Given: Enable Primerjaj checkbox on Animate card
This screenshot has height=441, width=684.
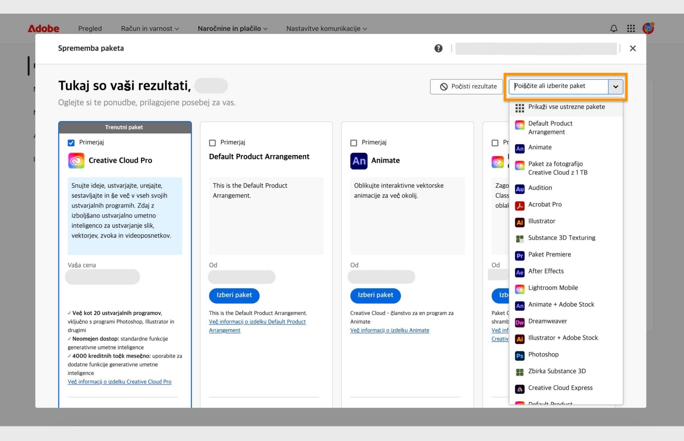Looking at the screenshot, I should 353,143.
